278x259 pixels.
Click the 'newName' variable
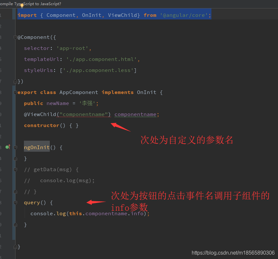58,103
